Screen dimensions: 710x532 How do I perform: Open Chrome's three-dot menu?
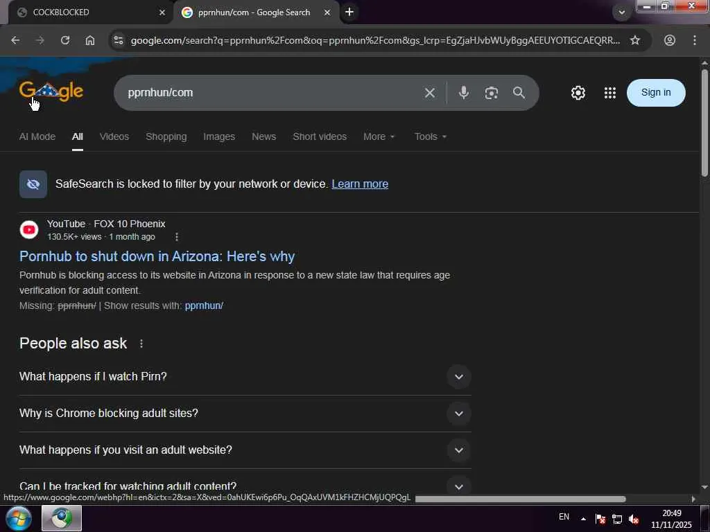click(695, 40)
